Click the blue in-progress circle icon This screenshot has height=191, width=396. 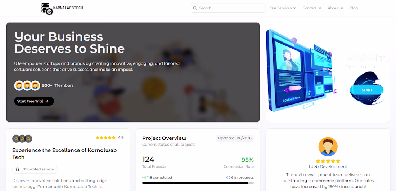click(x=228, y=177)
